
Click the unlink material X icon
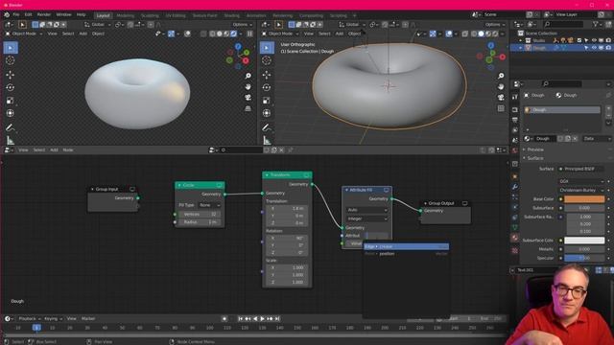575,138
